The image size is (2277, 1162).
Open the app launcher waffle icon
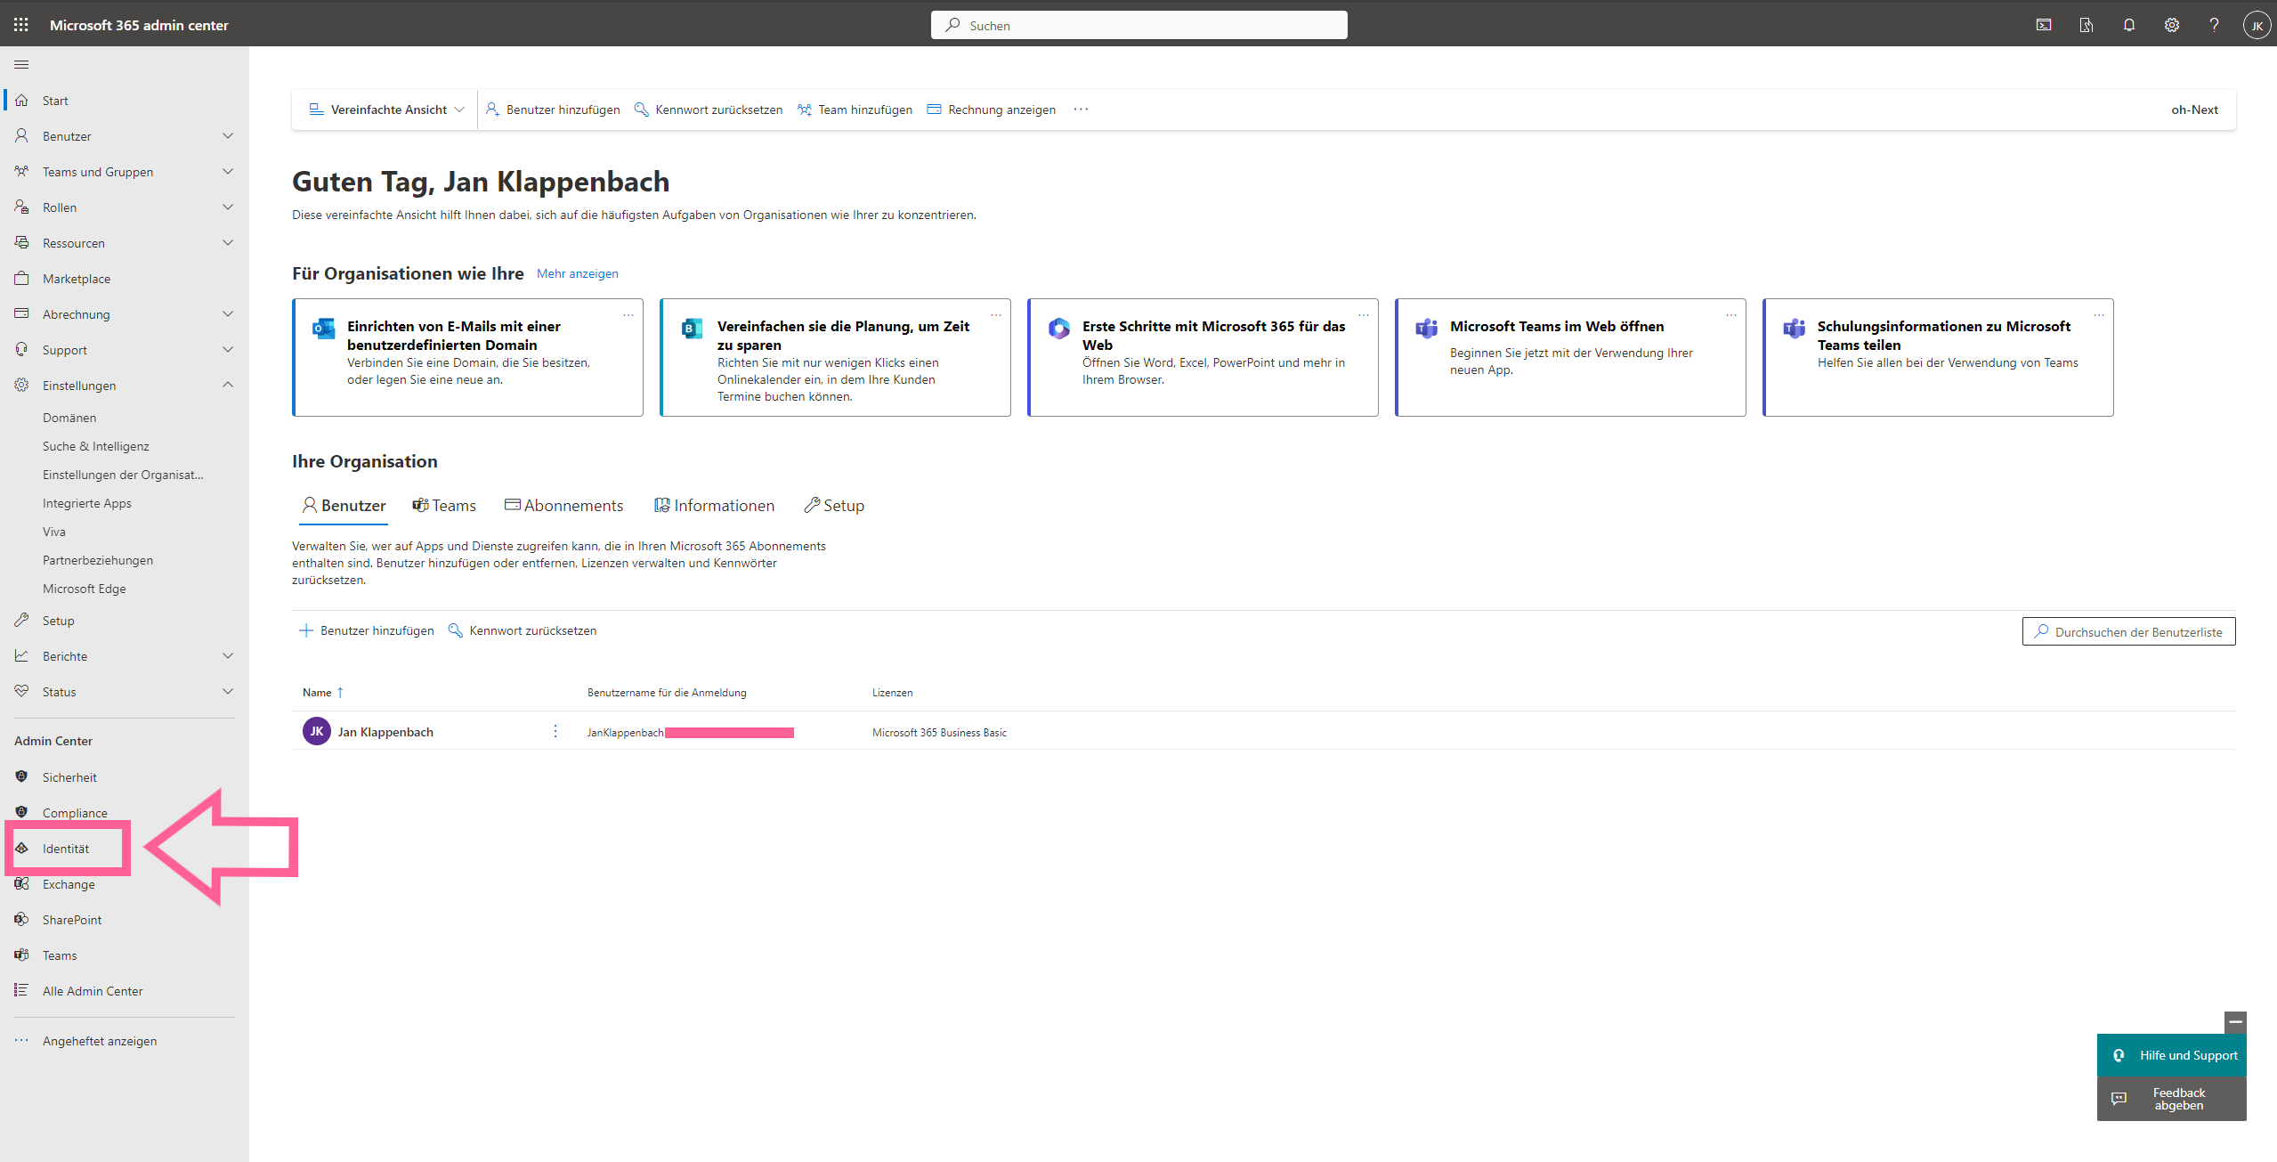[x=21, y=25]
